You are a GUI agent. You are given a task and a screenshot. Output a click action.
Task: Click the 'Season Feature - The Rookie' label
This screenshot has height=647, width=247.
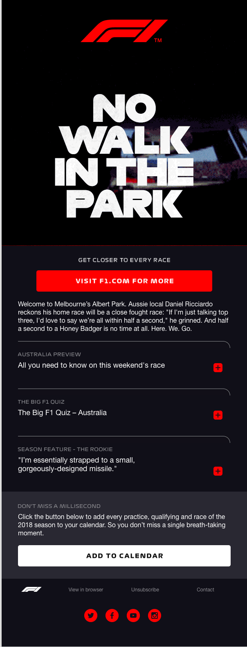pos(65,449)
